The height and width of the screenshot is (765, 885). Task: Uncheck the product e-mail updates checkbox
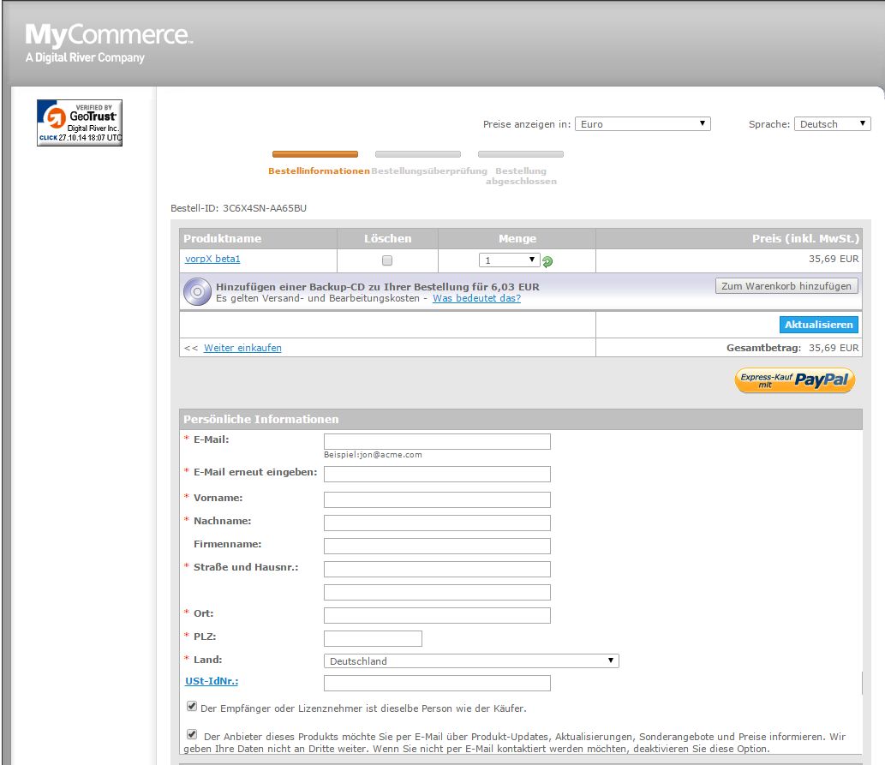pos(192,734)
